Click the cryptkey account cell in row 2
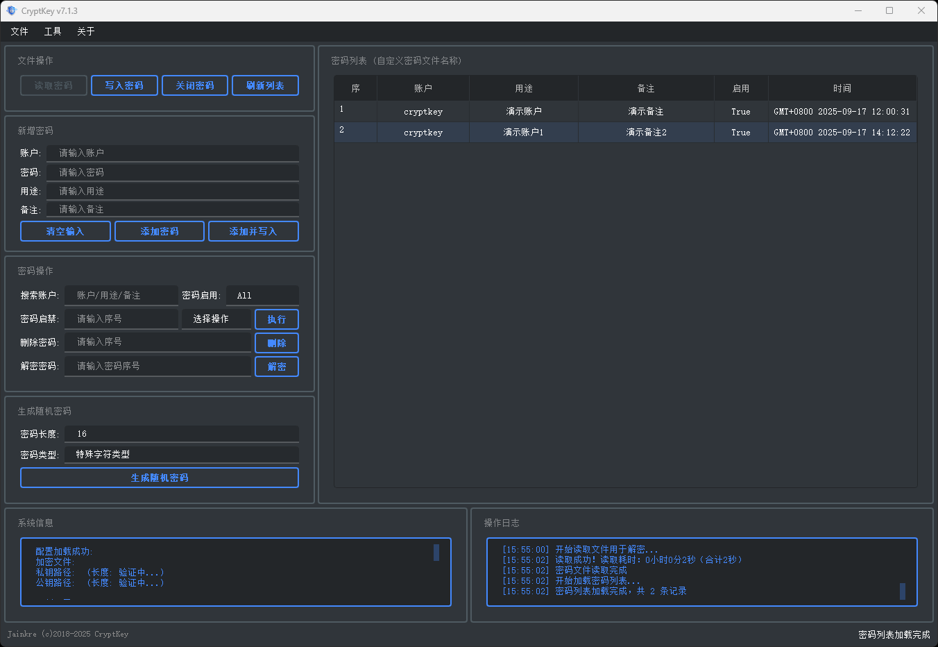938x647 pixels. tap(423, 132)
